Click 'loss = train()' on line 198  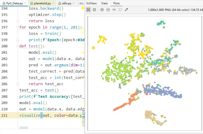[x=45, y=33]
